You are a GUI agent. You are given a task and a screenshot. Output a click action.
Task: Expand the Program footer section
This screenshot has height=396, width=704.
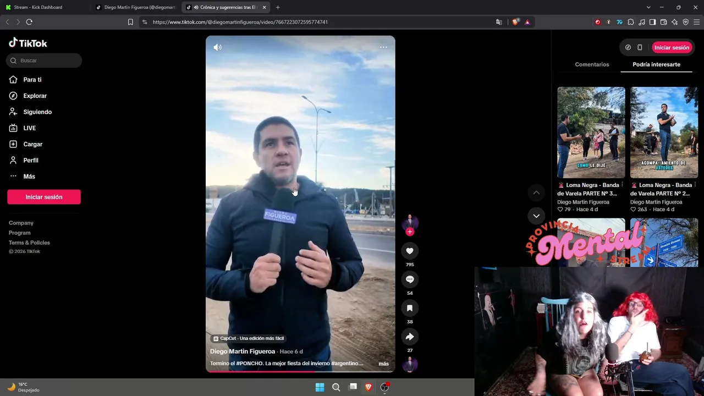tap(20, 233)
